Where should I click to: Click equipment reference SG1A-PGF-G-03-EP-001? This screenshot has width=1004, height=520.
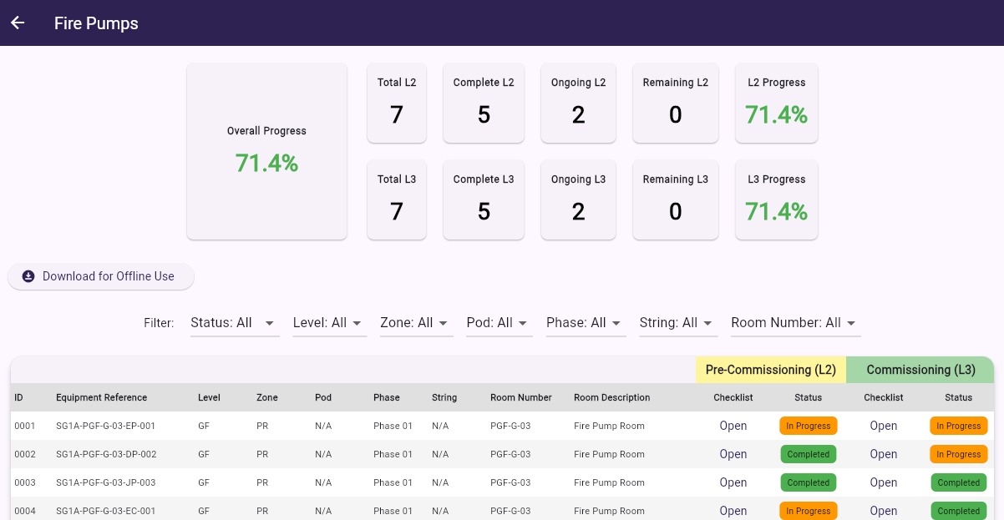[106, 426]
